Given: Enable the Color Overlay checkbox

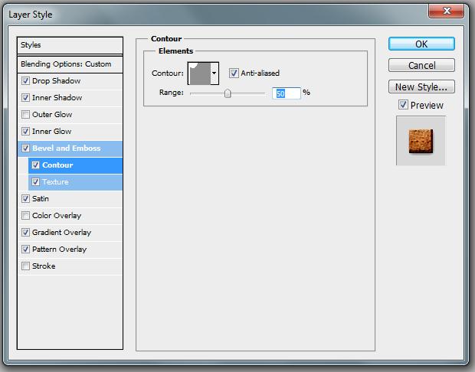Looking at the screenshot, I should pyautogui.click(x=26, y=216).
